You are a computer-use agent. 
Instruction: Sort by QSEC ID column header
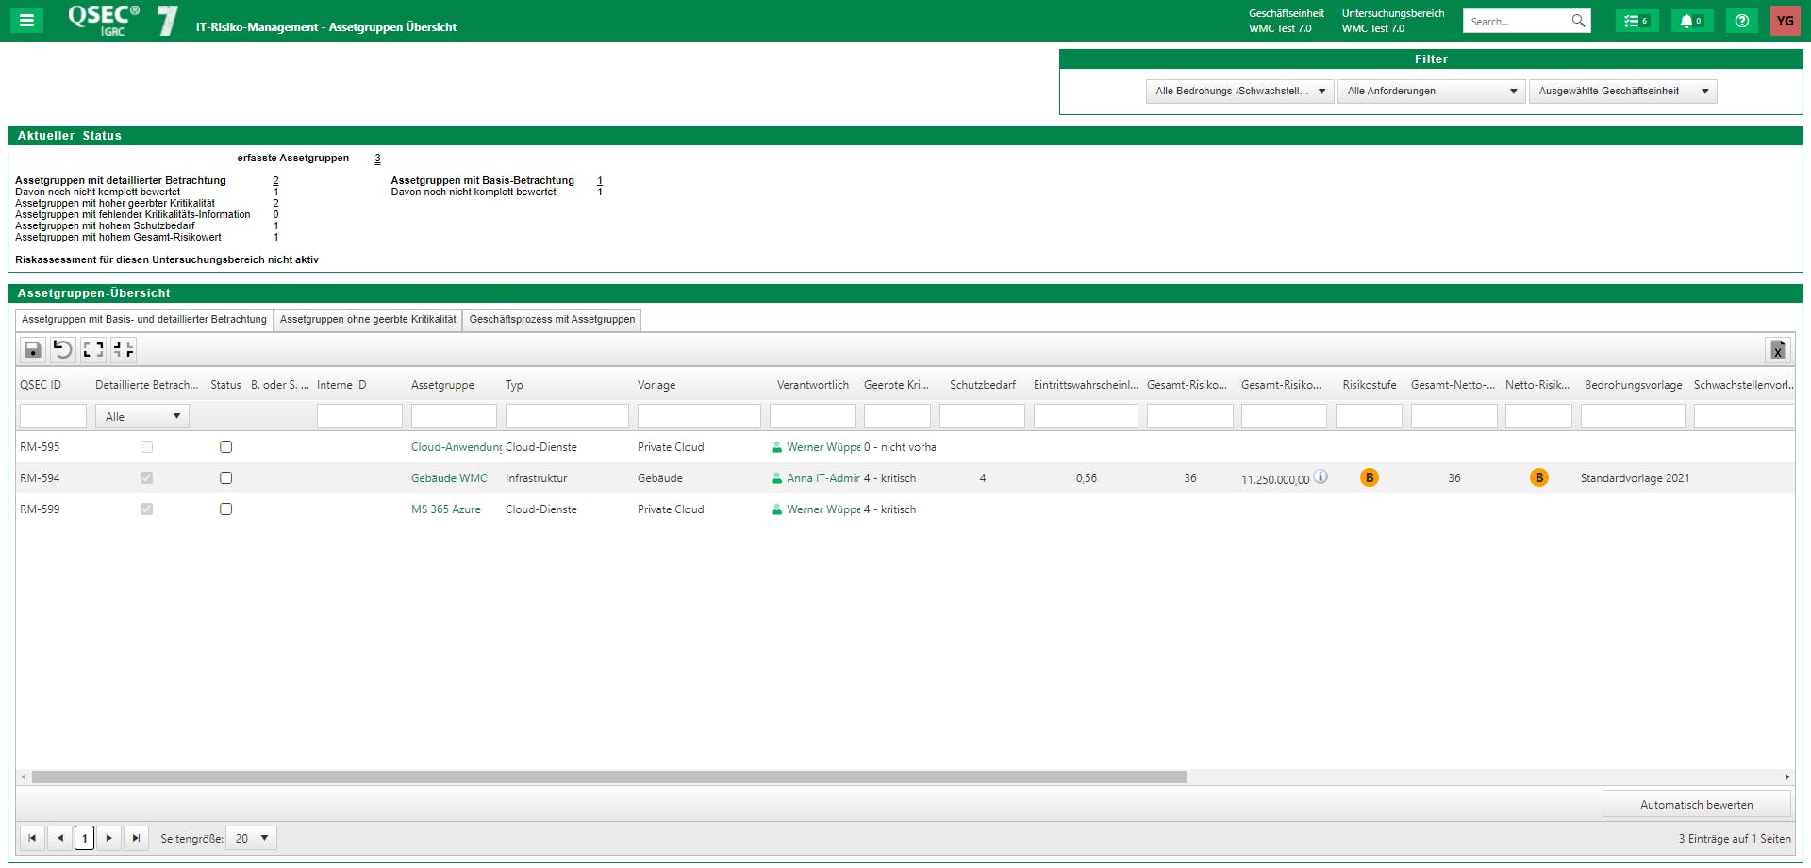(41, 385)
